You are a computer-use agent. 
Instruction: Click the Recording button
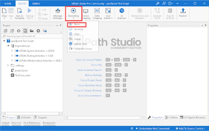[x=73, y=13]
